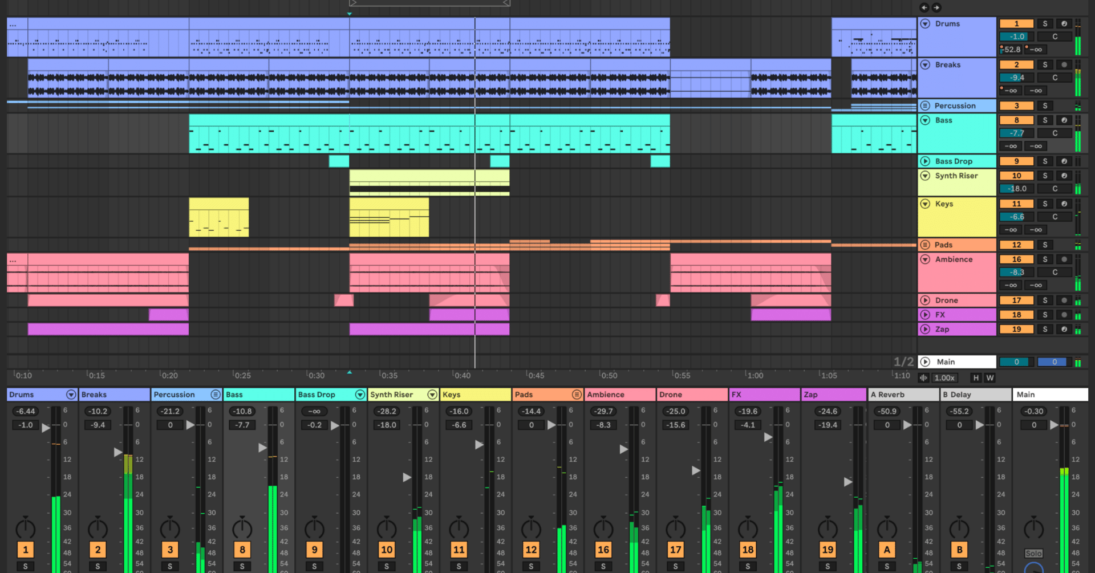1095x573 pixels.
Task: Click the waveform icon beside the 1.00x field
Action: pos(923,377)
